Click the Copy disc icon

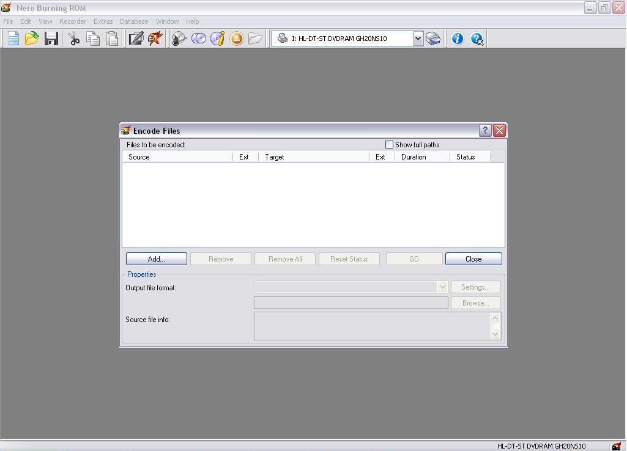pyautogui.click(x=199, y=38)
